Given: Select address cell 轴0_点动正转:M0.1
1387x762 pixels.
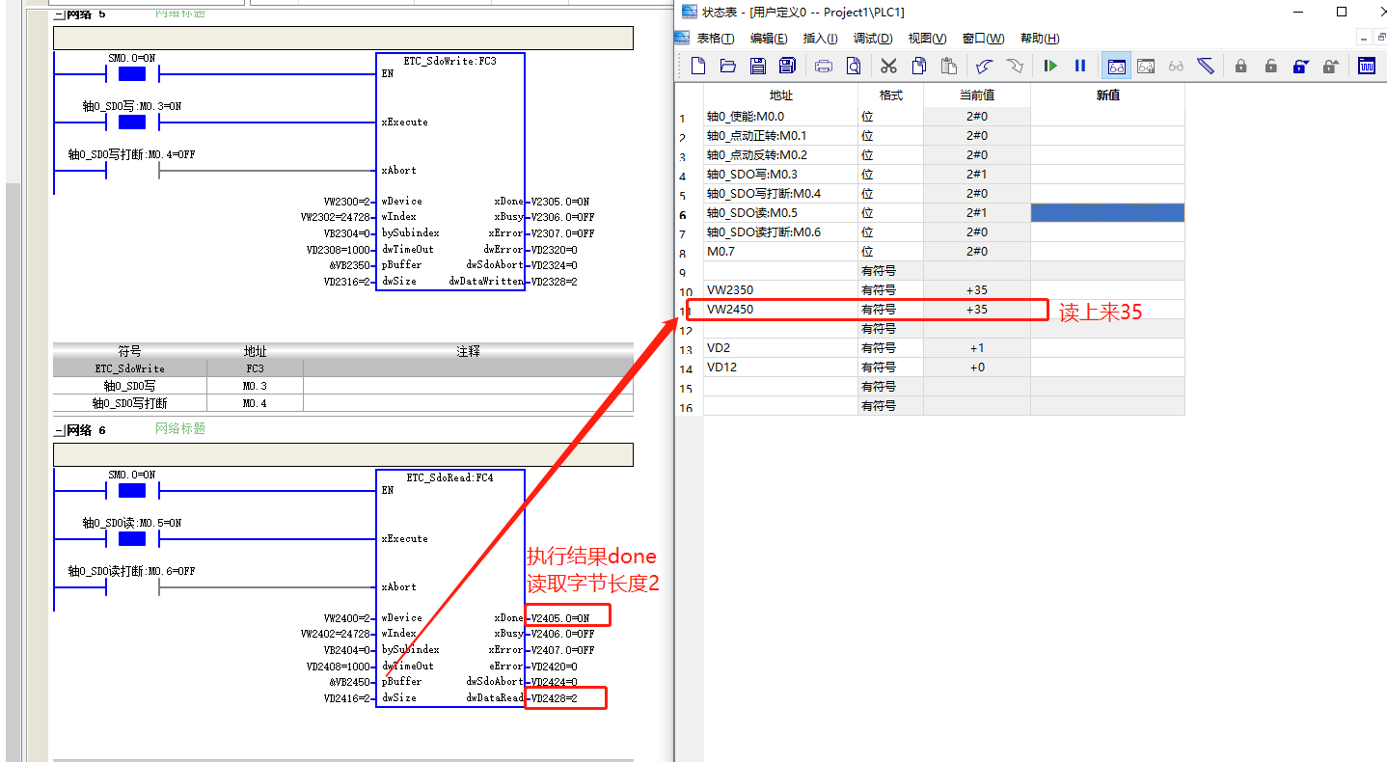Looking at the screenshot, I should (780, 136).
